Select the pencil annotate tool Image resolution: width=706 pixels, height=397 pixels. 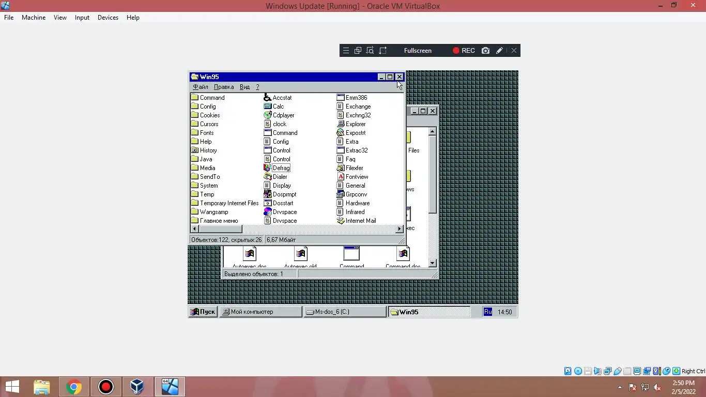click(x=499, y=51)
